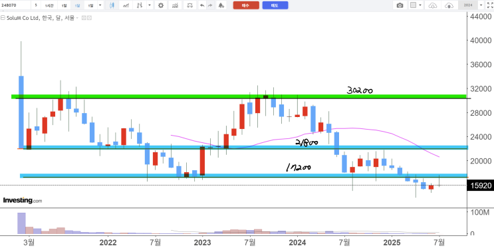Take a chart snapshot with camera icon
The height and width of the screenshot is (248, 494).
point(400,5)
